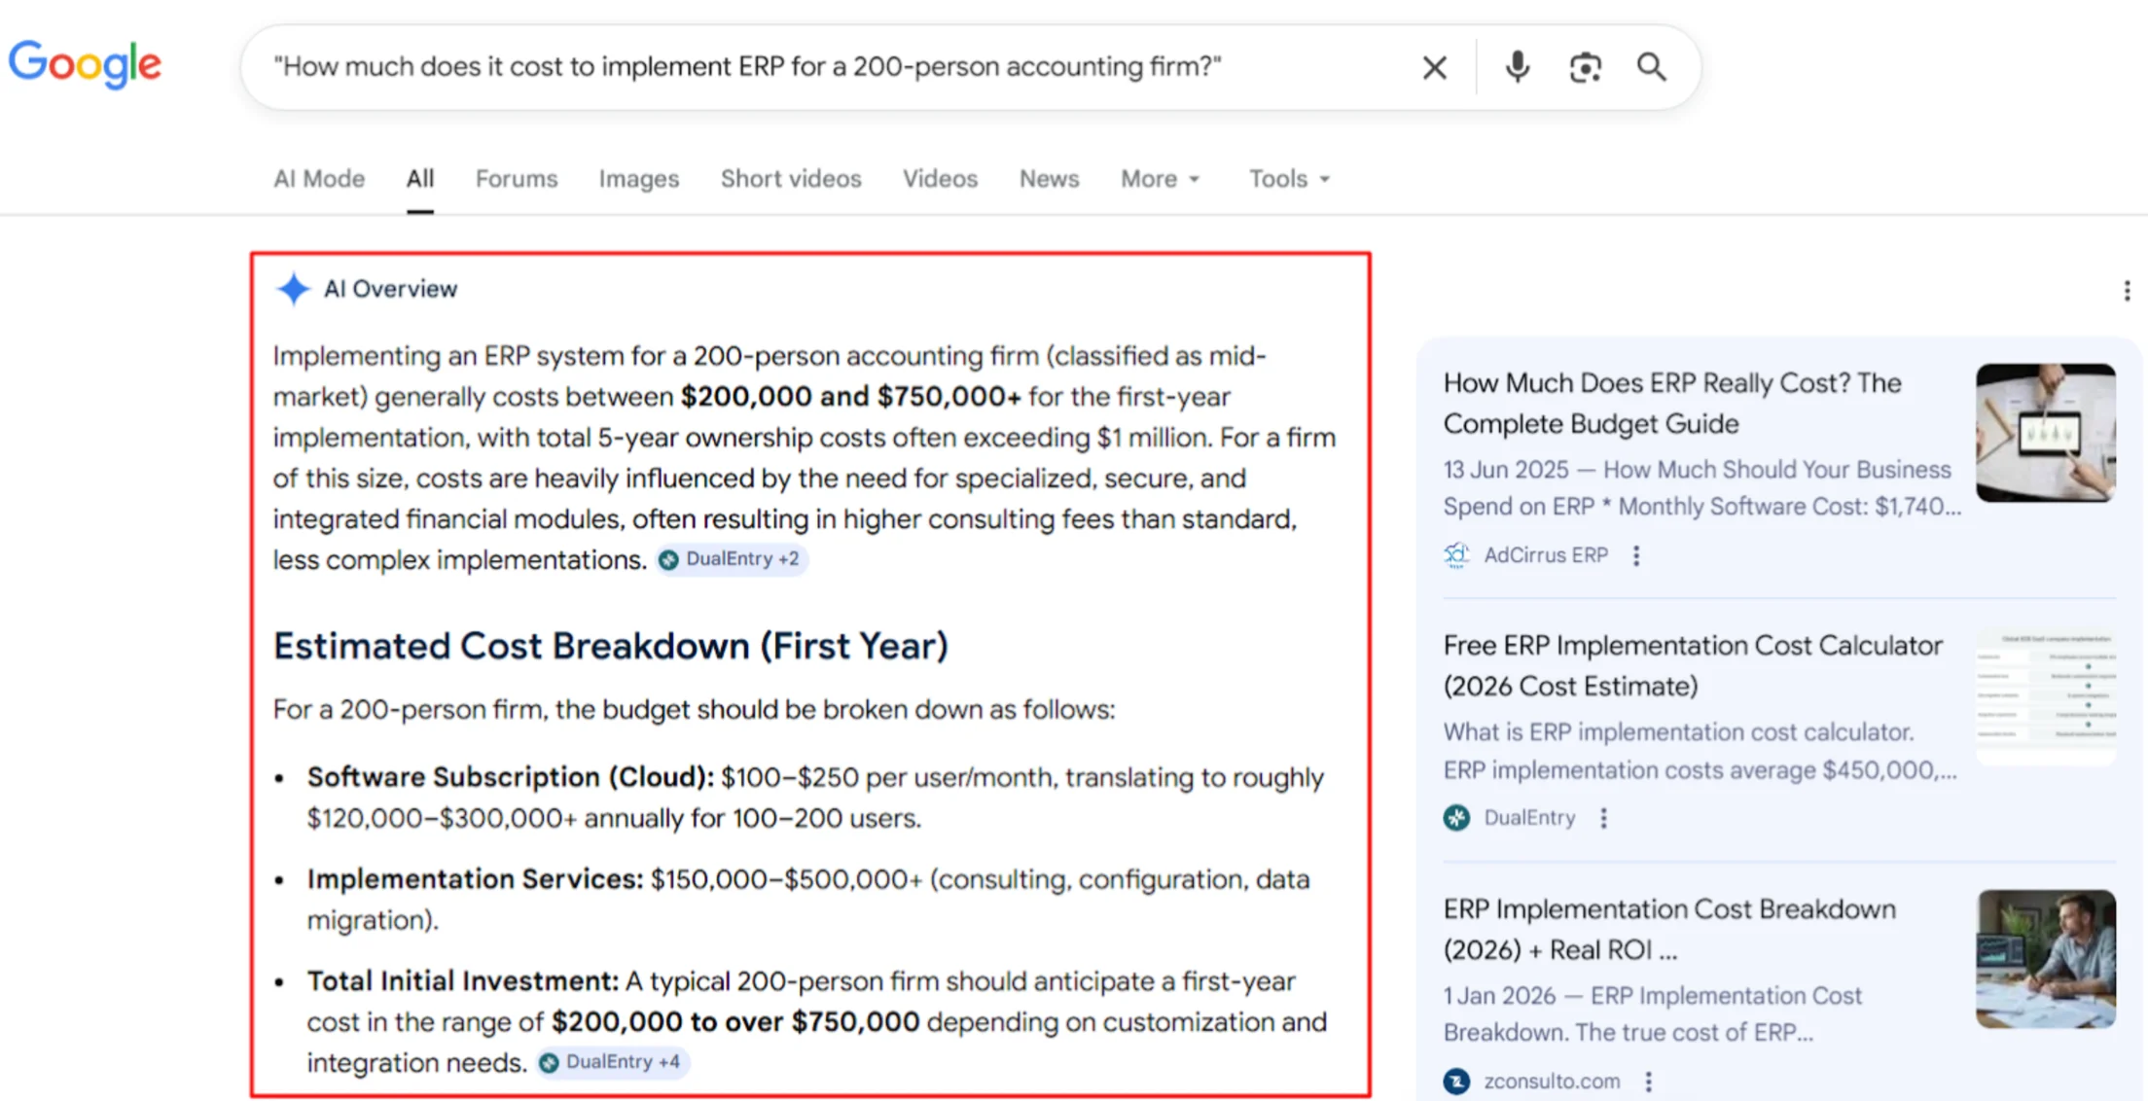Image resolution: width=2148 pixels, height=1101 pixels.
Task: Select the AI Mode tab
Action: (x=318, y=179)
